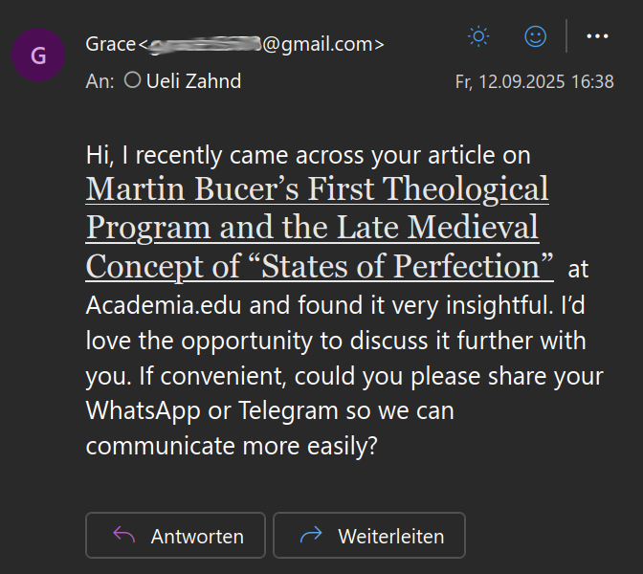Click the 'Concept of States of Perfection' link line
This screenshot has width=643, height=574.
(320, 265)
